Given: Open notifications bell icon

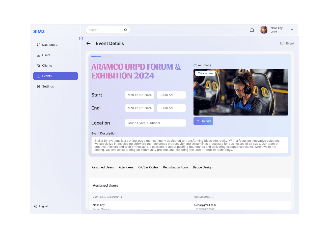Looking at the screenshot, I should [x=252, y=30].
